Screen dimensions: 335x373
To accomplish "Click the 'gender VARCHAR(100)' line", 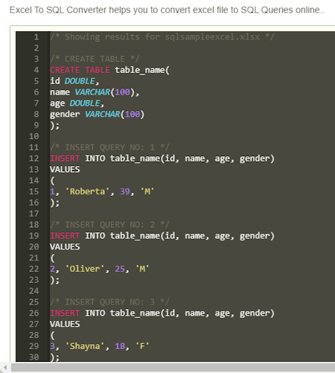I will coord(97,114).
